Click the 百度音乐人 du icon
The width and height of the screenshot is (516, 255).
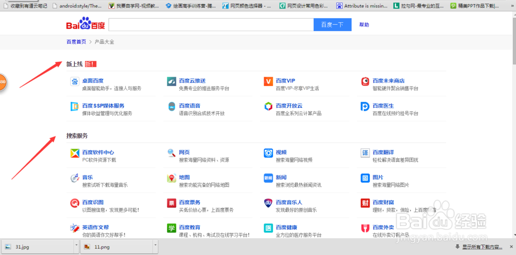click(x=268, y=203)
